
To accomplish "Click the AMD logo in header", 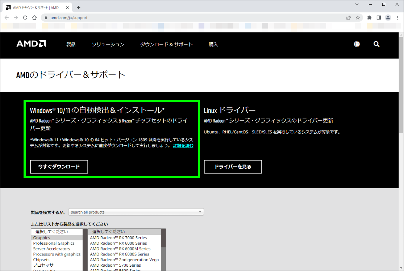I will click(31, 44).
